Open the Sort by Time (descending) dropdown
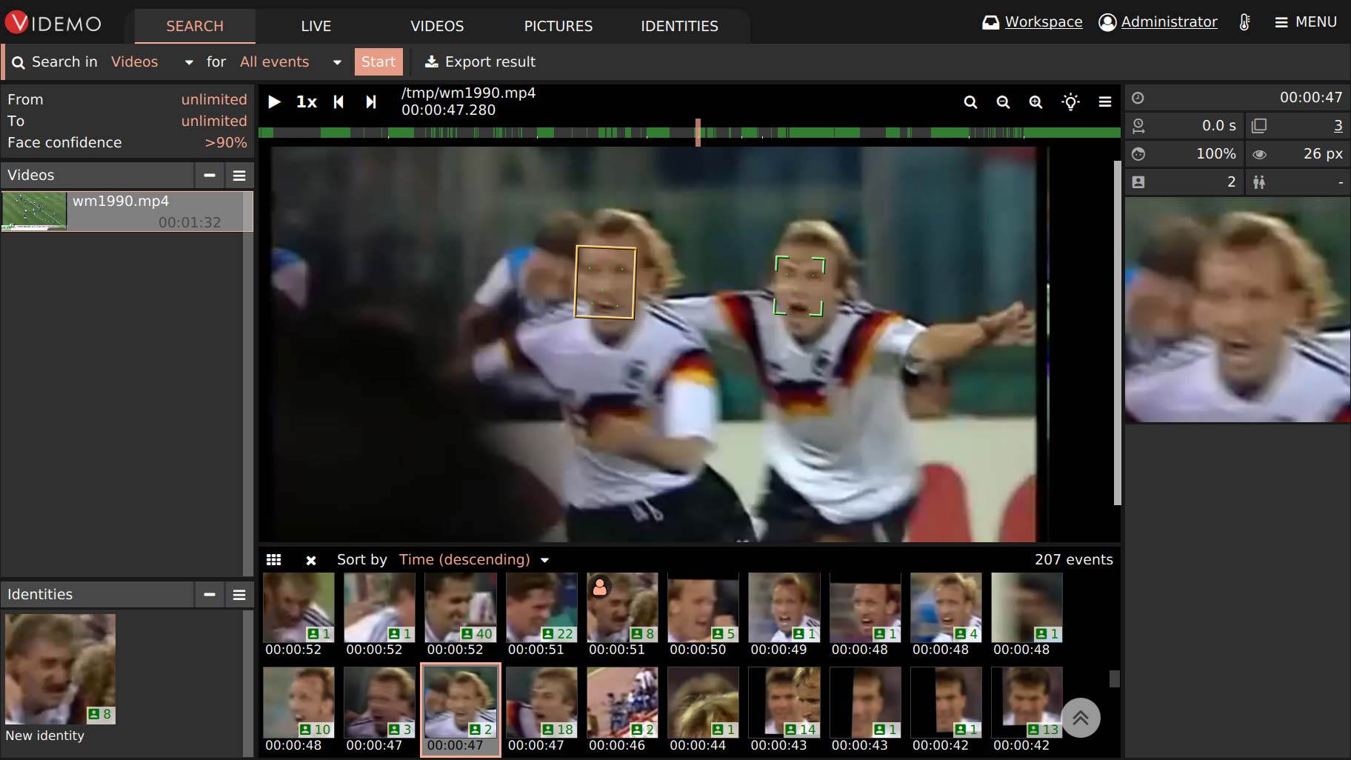1351x760 pixels. [x=474, y=560]
